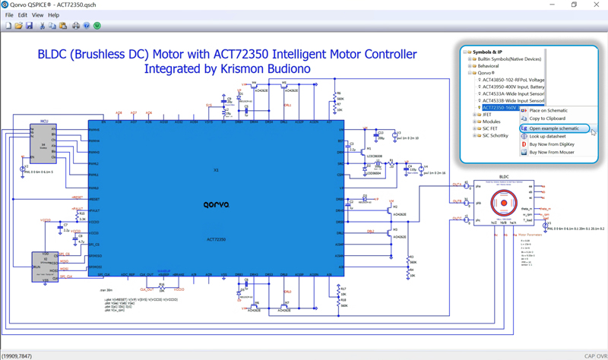This screenshot has height=360, width=608.
Task: Select ACT4533A-Wide Input Sensor entry
Action: pos(514,93)
